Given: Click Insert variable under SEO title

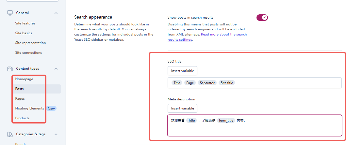Looking at the screenshot, I should pos(182,71).
